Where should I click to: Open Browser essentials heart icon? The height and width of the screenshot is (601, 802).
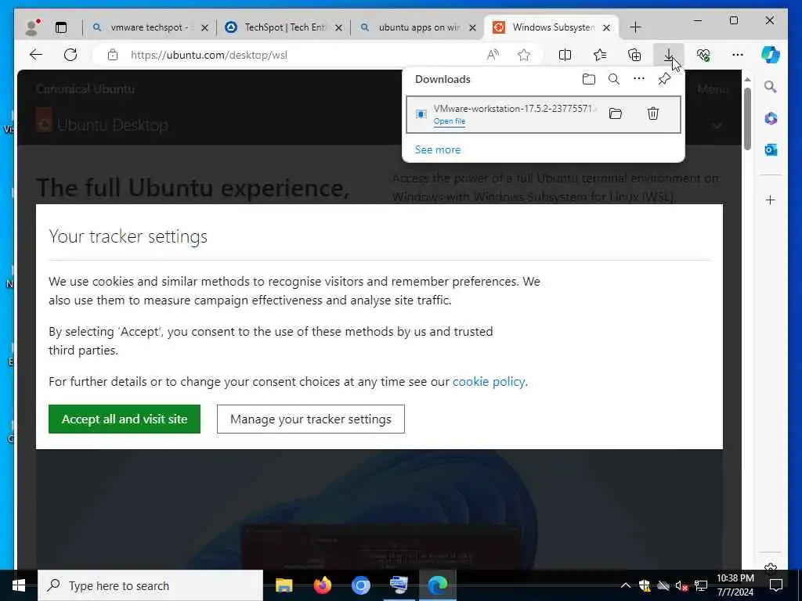(x=703, y=55)
